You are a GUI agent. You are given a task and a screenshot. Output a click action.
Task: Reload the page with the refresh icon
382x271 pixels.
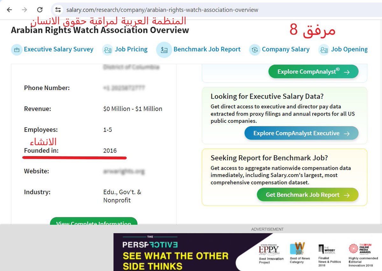pos(40,10)
